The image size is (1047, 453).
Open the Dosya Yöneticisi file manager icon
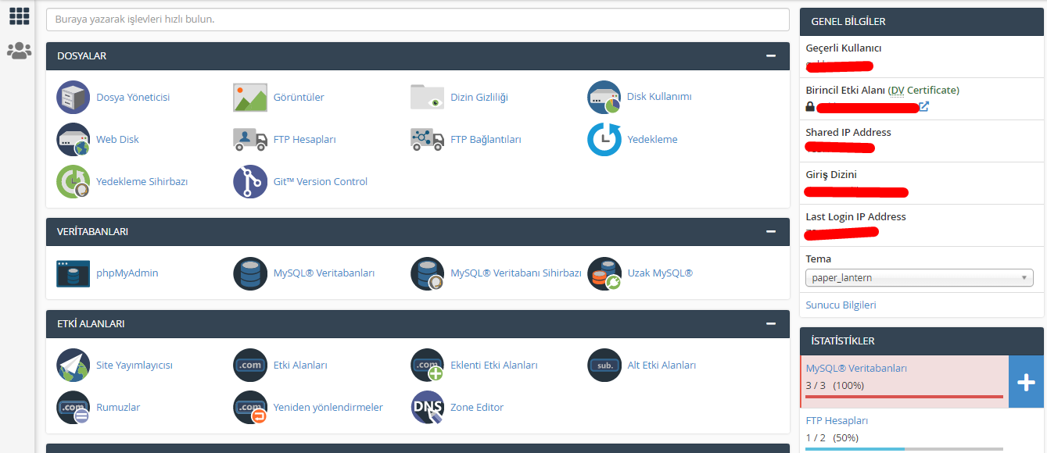tap(74, 98)
